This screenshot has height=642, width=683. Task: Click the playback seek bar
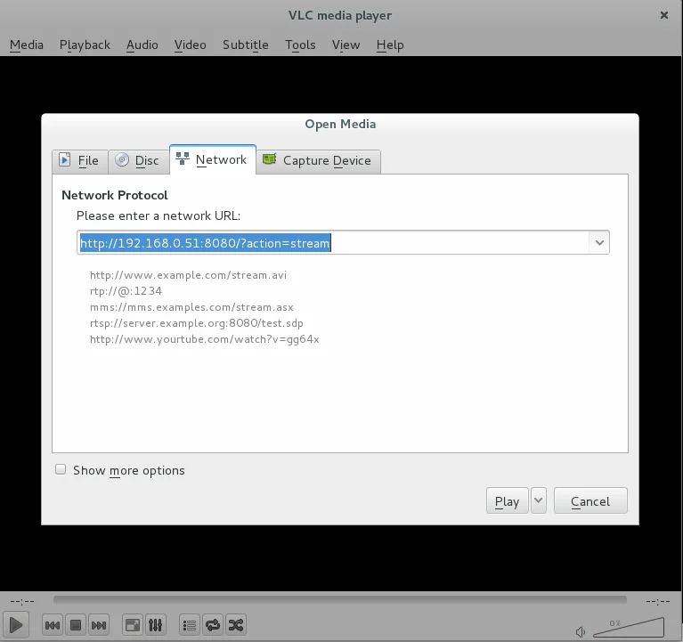pyautogui.click(x=340, y=600)
